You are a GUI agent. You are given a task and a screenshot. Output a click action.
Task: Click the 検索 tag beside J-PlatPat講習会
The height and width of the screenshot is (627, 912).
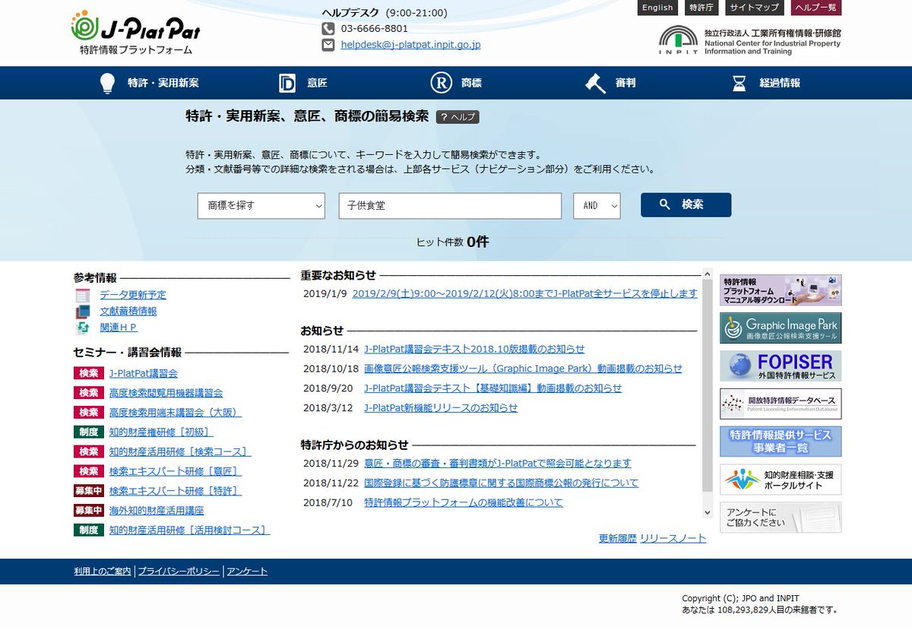89,373
